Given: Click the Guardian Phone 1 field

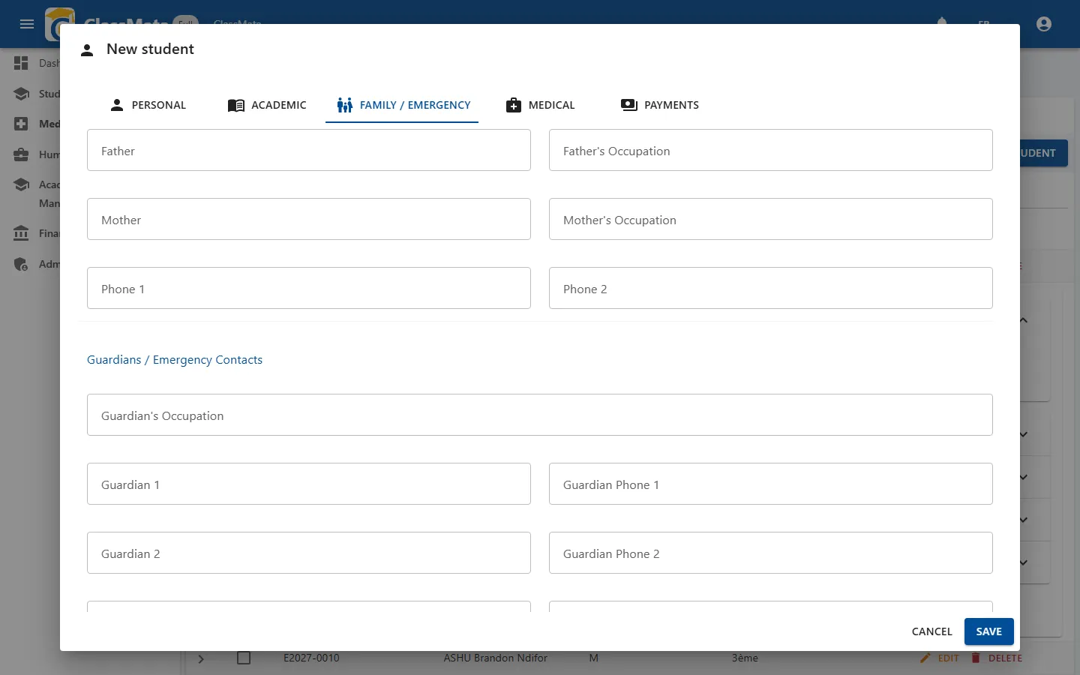Looking at the screenshot, I should 771,484.
